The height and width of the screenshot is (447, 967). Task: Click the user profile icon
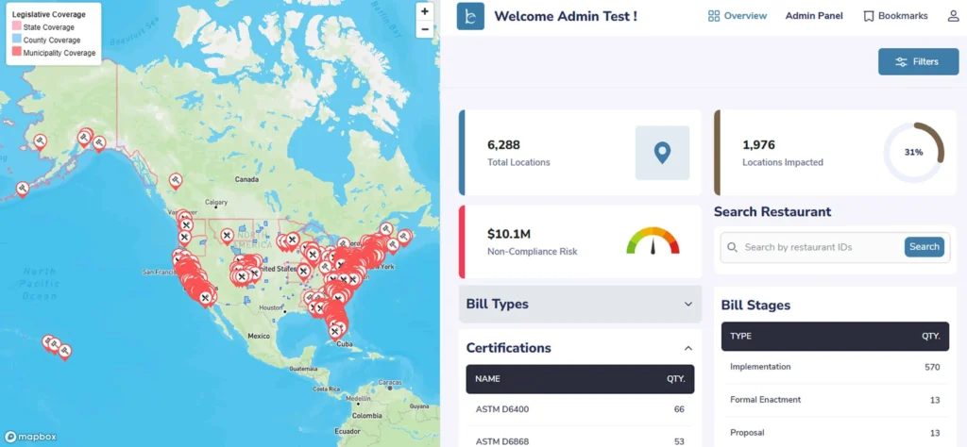tap(953, 16)
